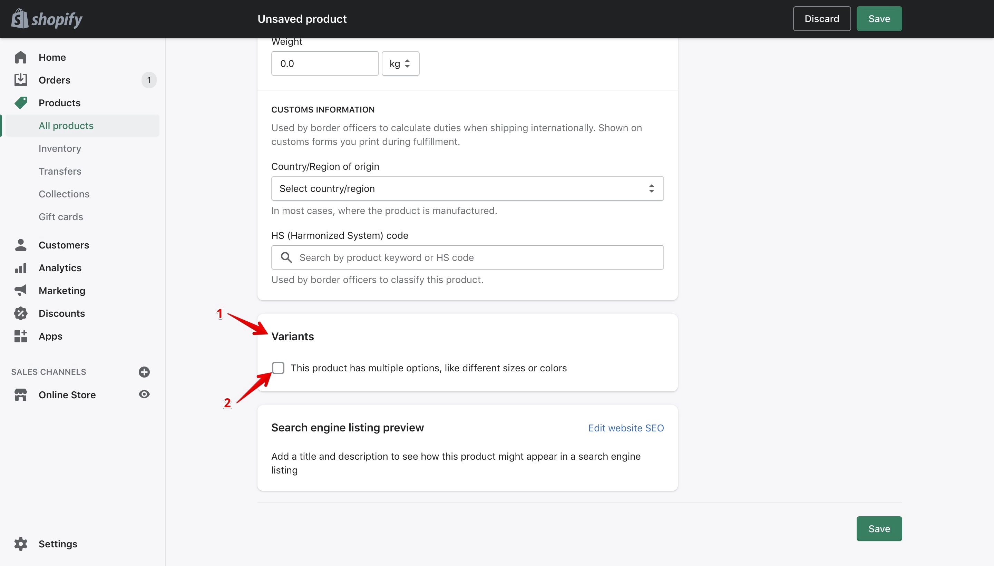Open Customers in the sidebar
The width and height of the screenshot is (994, 566).
coord(64,245)
